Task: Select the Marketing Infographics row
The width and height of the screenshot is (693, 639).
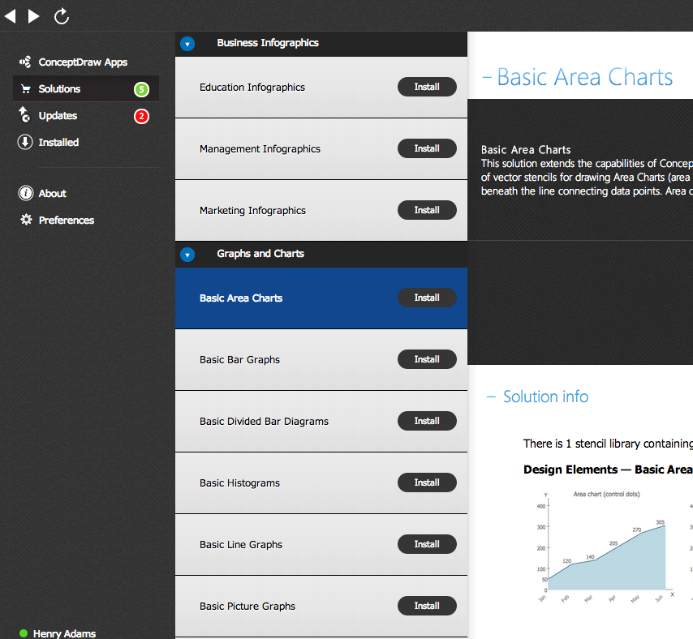Action: (x=321, y=210)
